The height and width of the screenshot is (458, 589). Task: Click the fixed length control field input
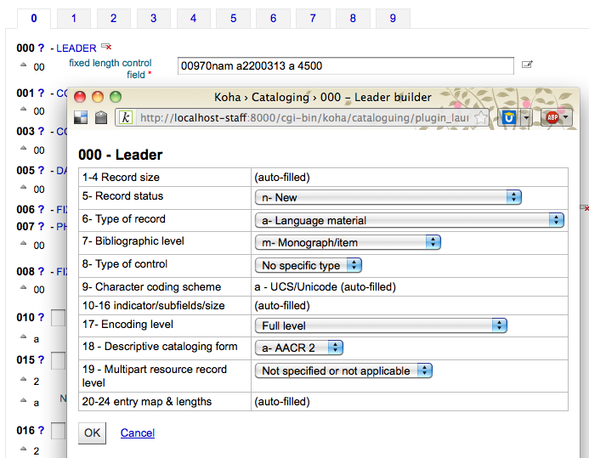[345, 65]
